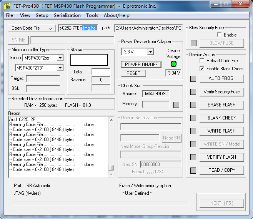Click the READ / COPY button
Image resolution: width=253 pixels, height=219 pixels.
(221, 170)
